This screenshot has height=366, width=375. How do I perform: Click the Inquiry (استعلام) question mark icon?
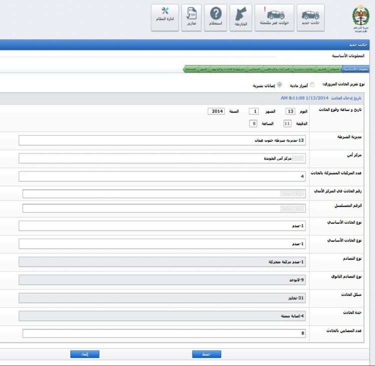coord(215,17)
